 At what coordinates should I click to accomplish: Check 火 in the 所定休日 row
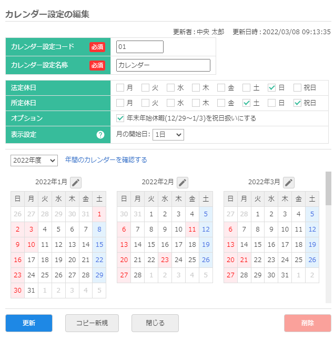(145, 103)
